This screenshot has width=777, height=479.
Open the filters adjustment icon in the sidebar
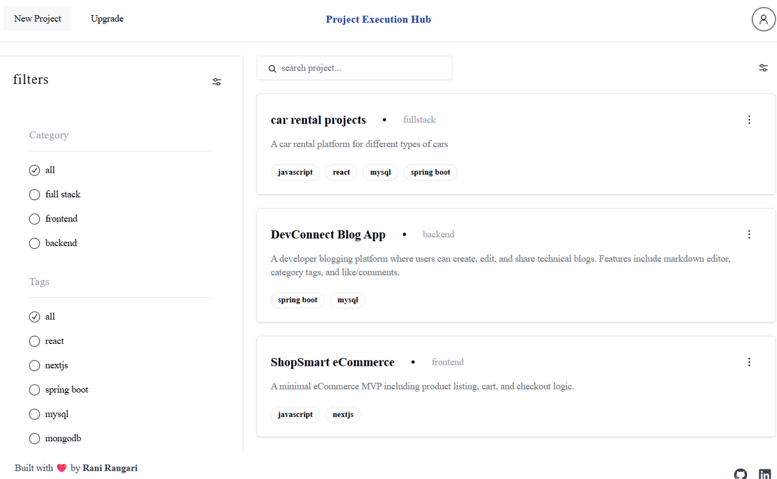pyautogui.click(x=217, y=81)
